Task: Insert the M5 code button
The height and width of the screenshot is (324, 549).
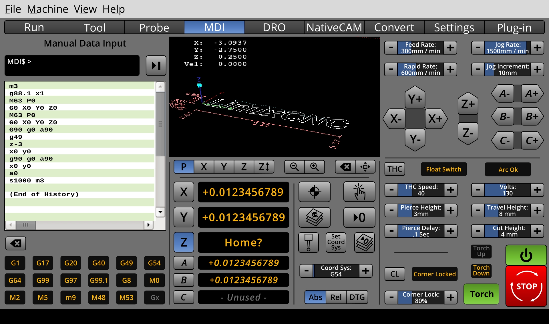Action: coord(43,298)
